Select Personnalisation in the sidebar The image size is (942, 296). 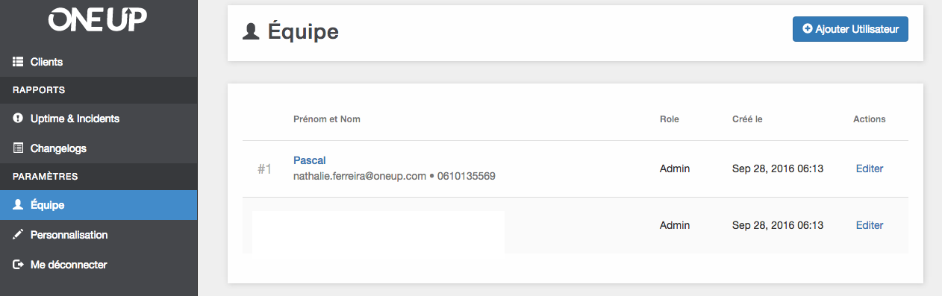point(99,235)
